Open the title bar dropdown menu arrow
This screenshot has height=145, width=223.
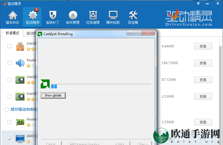tap(198, 4)
